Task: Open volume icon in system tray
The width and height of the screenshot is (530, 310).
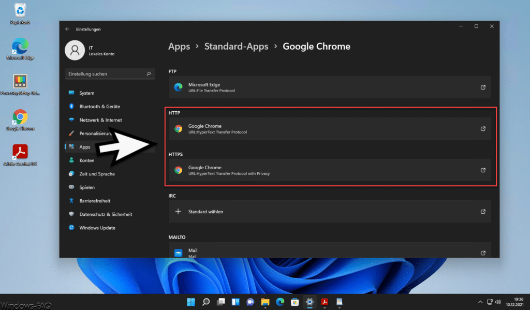Action: pyautogui.click(x=498, y=302)
